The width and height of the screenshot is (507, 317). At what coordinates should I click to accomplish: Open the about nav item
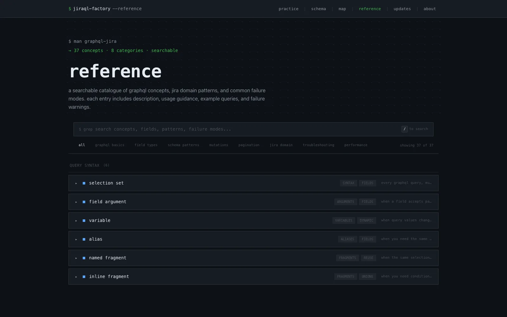click(x=430, y=9)
